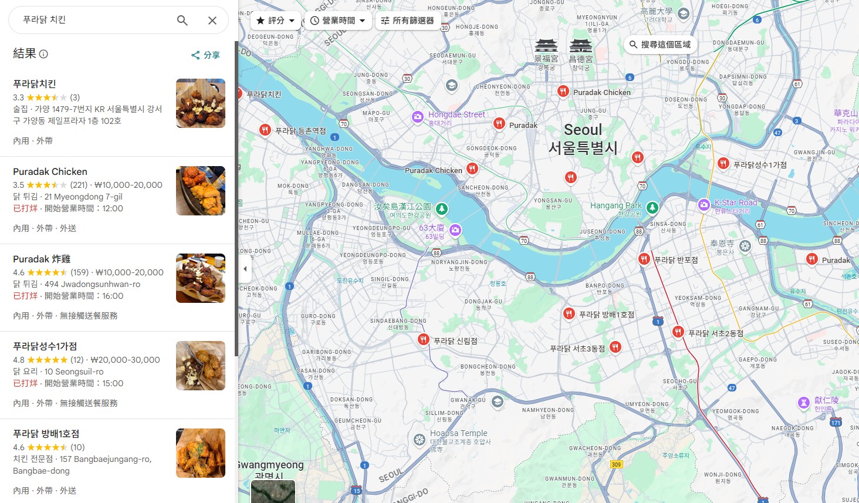
Task: Select the 푸라닭 신림점 restaurant pin
Action: pos(424,339)
